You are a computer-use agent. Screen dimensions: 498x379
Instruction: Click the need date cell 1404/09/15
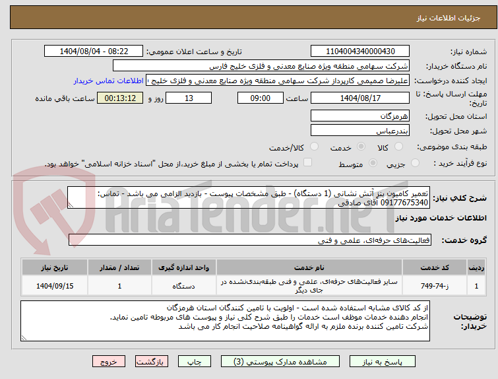tap(55, 286)
